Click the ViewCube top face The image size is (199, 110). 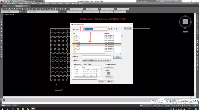point(186,21)
